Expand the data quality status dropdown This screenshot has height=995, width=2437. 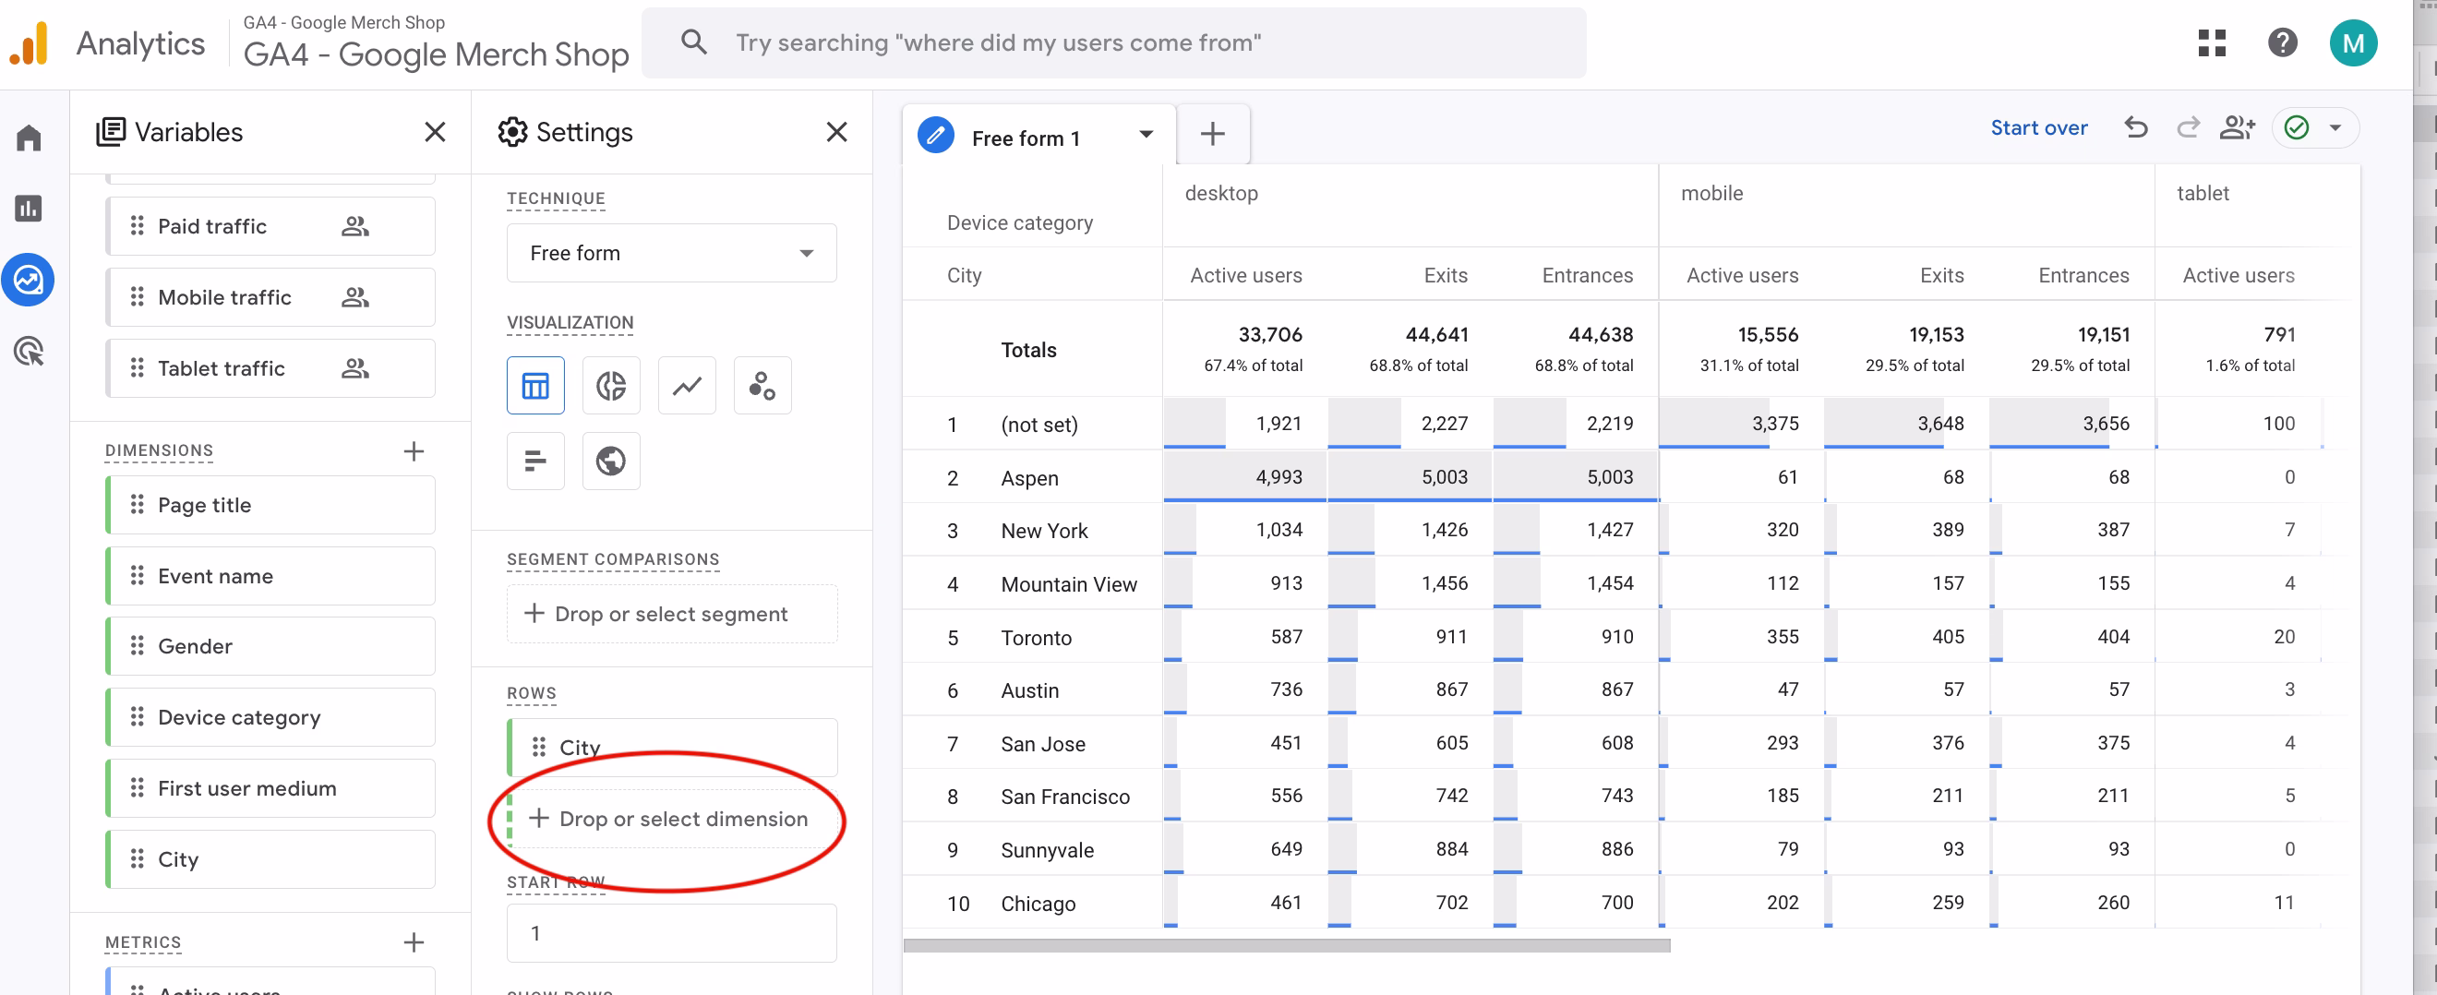pyautogui.click(x=2335, y=127)
